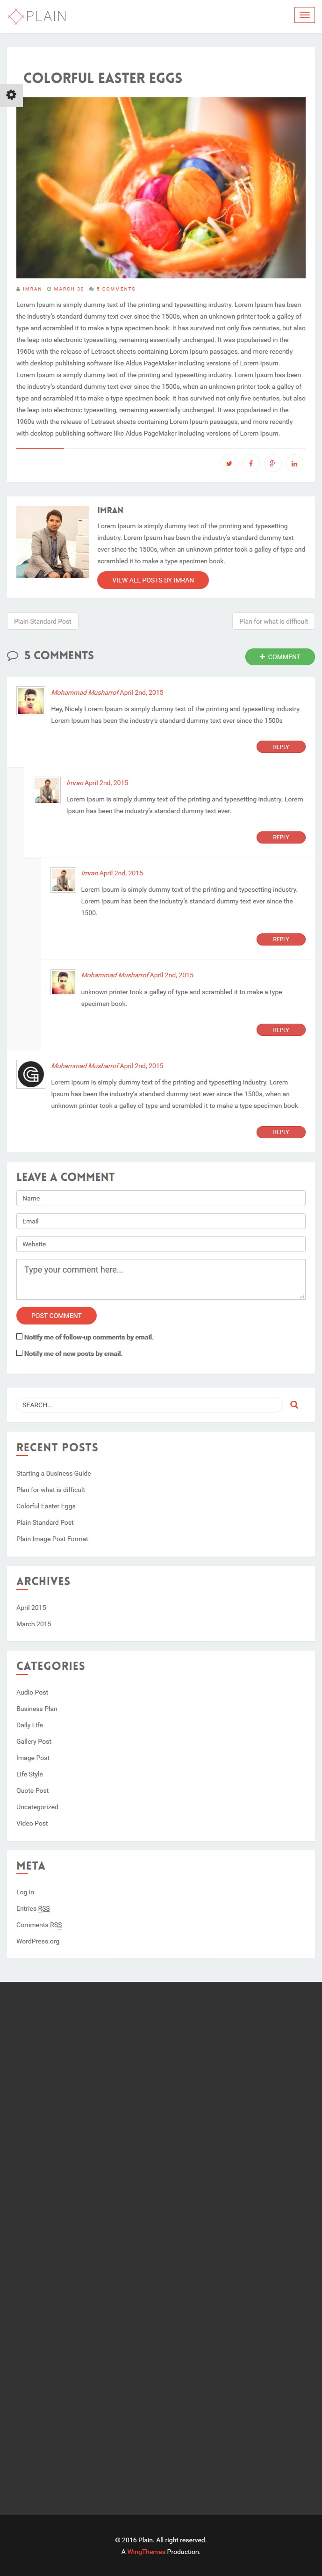The width and height of the screenshot is (322, 2576).
Task: Open the hamburger menu in header
Action: pos(304,15)
